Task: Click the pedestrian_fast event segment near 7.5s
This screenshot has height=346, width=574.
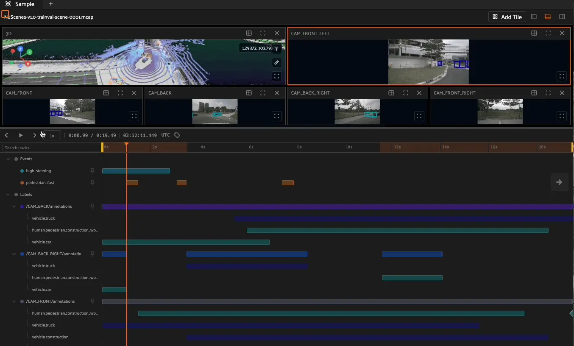Action: [x=288, y=183]
